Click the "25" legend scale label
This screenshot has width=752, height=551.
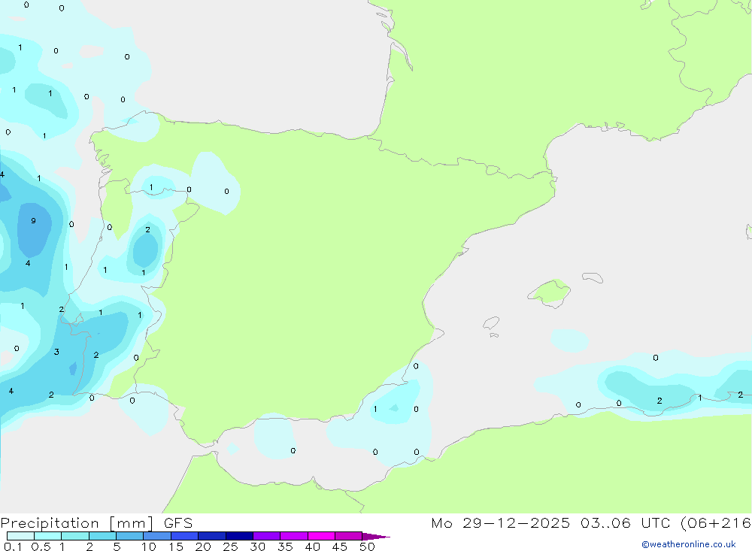[231, 546]
